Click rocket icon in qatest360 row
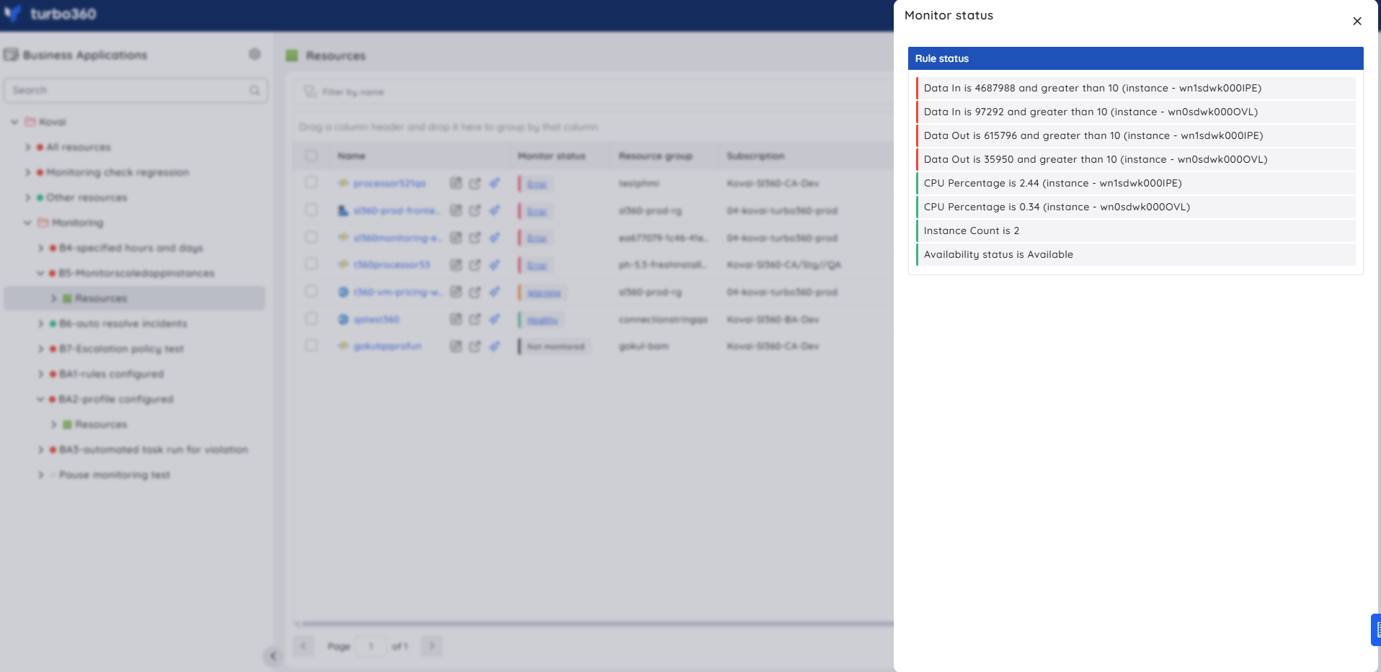 (x=494, y=319)
